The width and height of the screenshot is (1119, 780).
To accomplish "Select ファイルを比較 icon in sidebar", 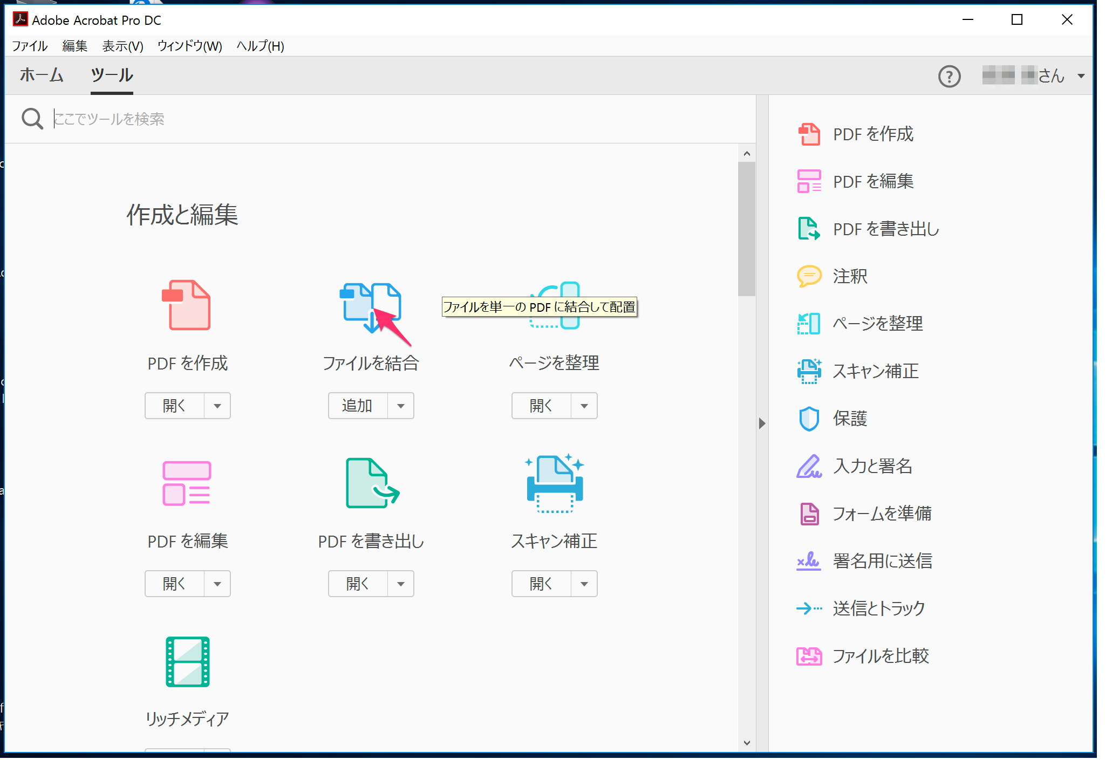I will point(809,656).
